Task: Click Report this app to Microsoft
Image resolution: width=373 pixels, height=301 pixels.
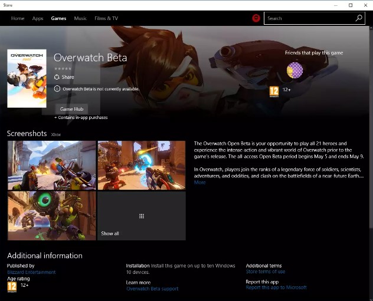Action: pos(276,287)
